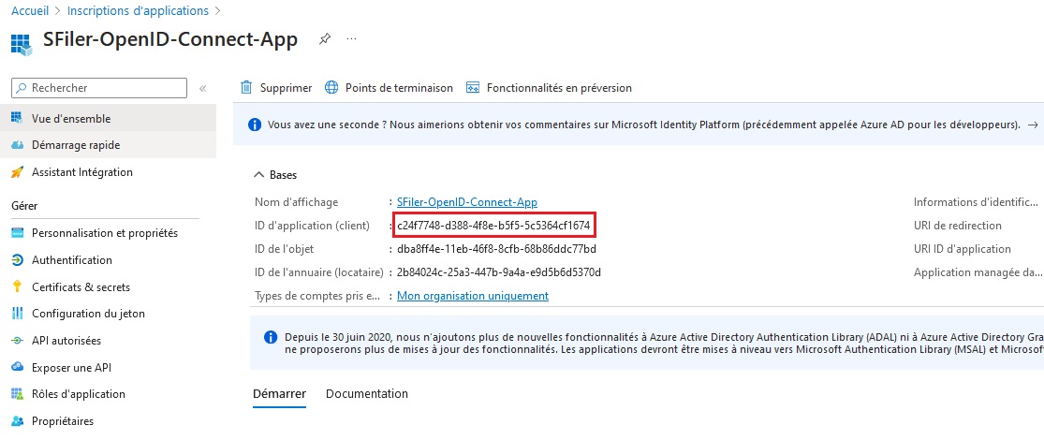Click the Informations d'identific... label
Viewport: 1044px width, 440px height.
976,201
